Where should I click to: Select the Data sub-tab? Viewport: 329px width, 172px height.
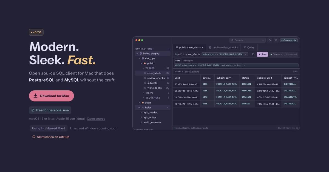(178, 61)
